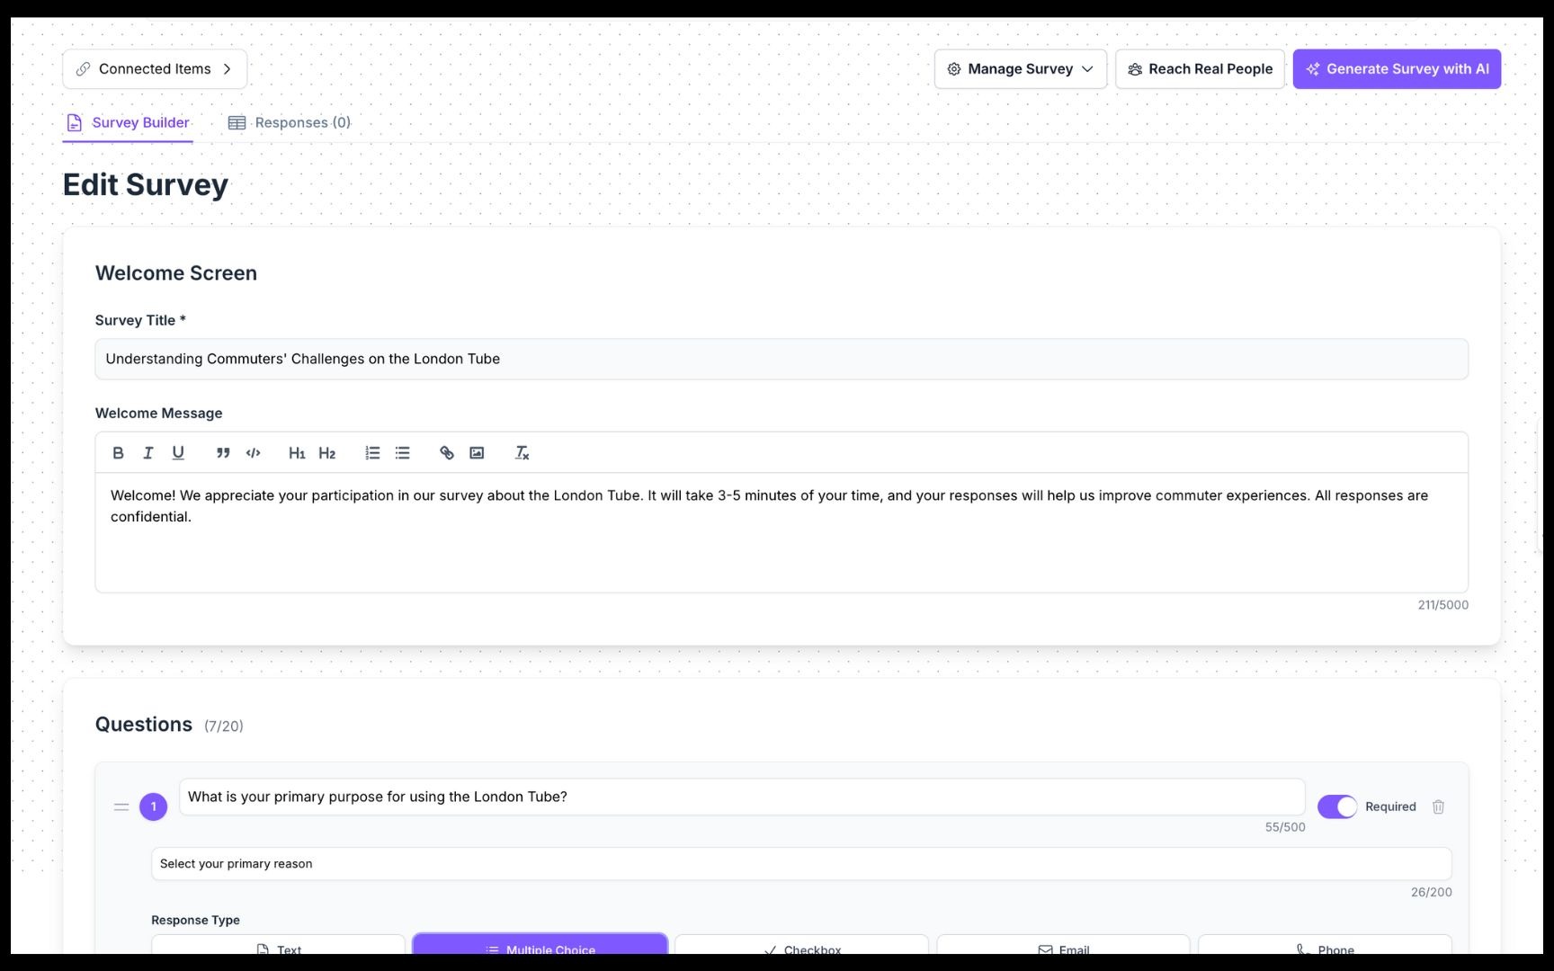Select the Checkbox response type
Screen dimensions: 1554x971
coord(801,949)
